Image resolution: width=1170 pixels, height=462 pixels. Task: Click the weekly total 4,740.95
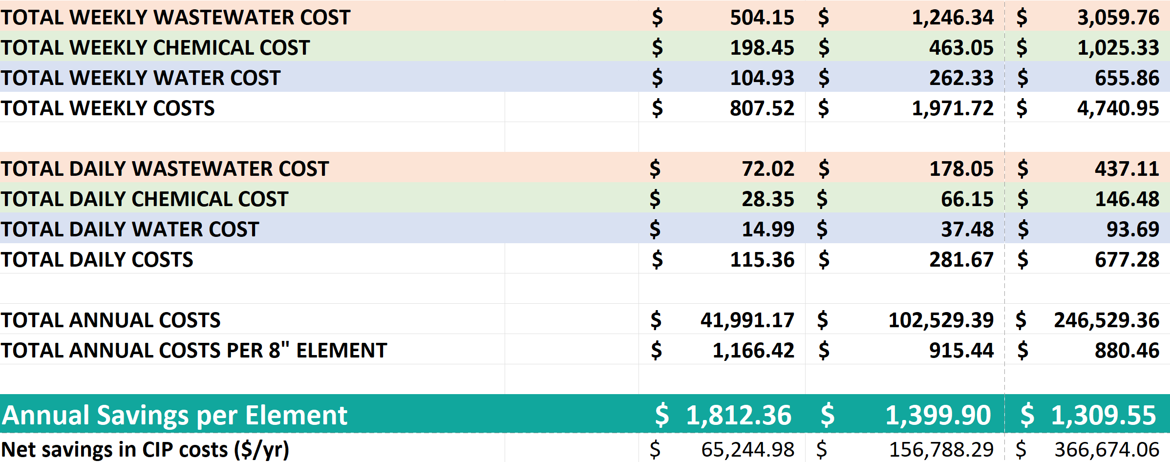pyautogui.click(x=1118, y=108)
